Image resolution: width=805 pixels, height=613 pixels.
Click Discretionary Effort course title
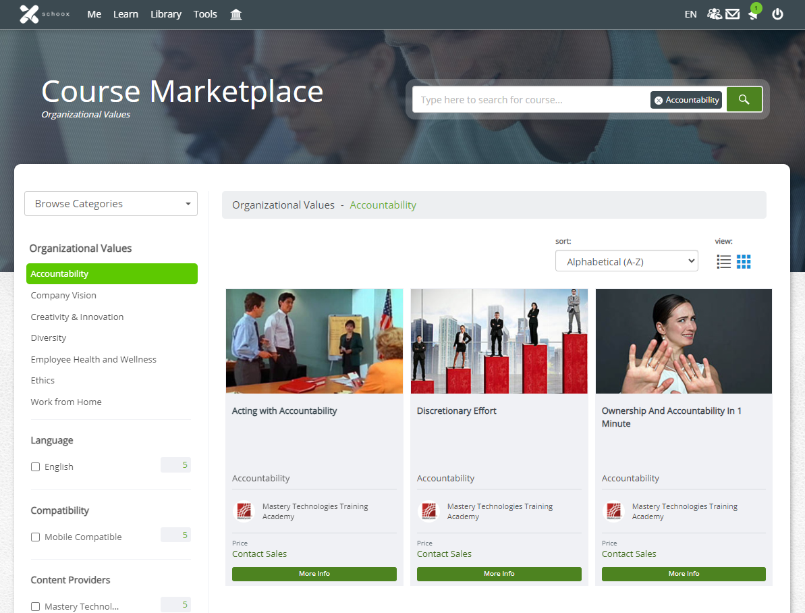456,411
